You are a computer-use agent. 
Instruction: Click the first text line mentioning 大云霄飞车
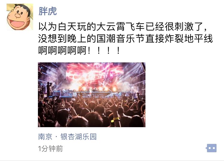(x=123, y=27)
